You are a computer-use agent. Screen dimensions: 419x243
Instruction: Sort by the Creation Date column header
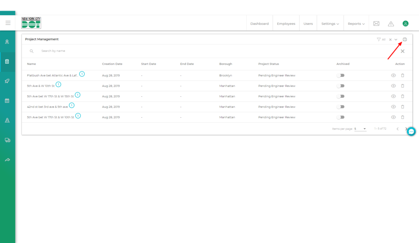coord(112,64)
